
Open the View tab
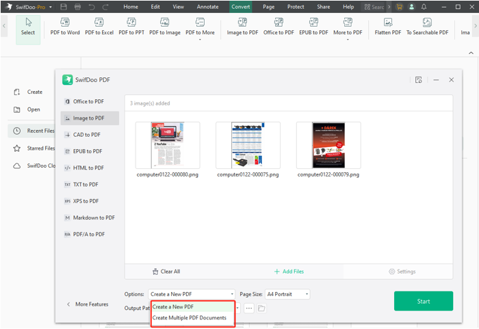[x=178, y=7]
